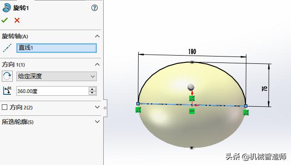Click the horizontal relation green icon
The width and height of the screenshot is (291, 165).
[192, 111]
